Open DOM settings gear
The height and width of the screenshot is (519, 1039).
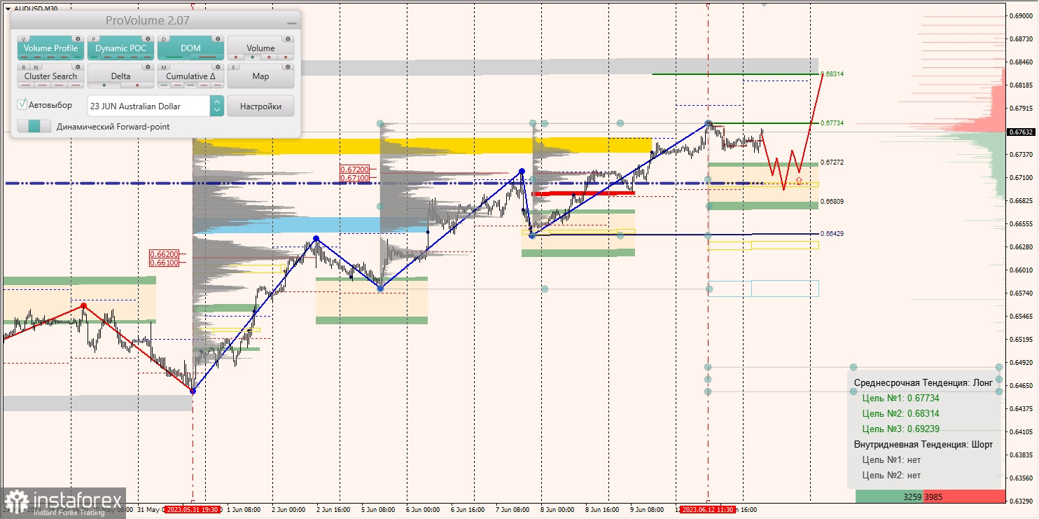click(x=218, y=39)
